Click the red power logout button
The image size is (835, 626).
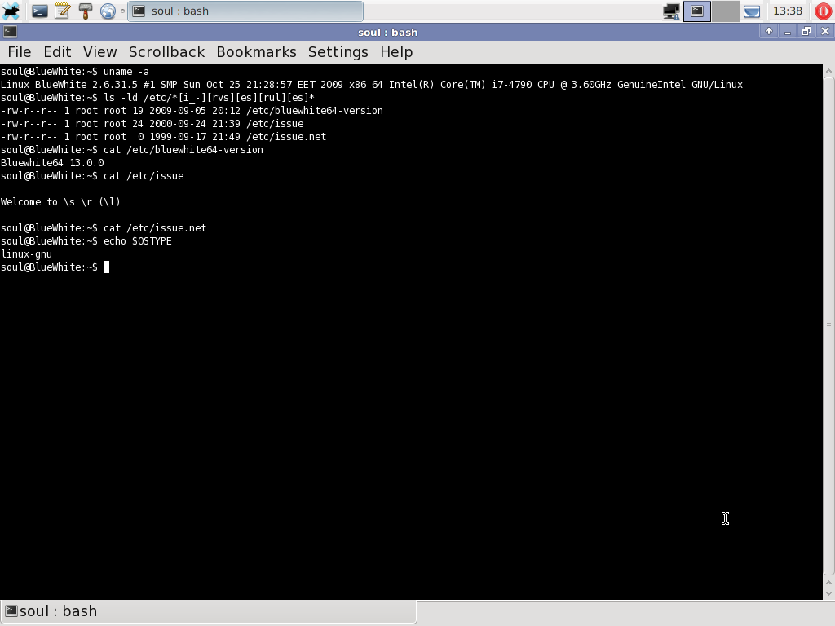(824, 11)
